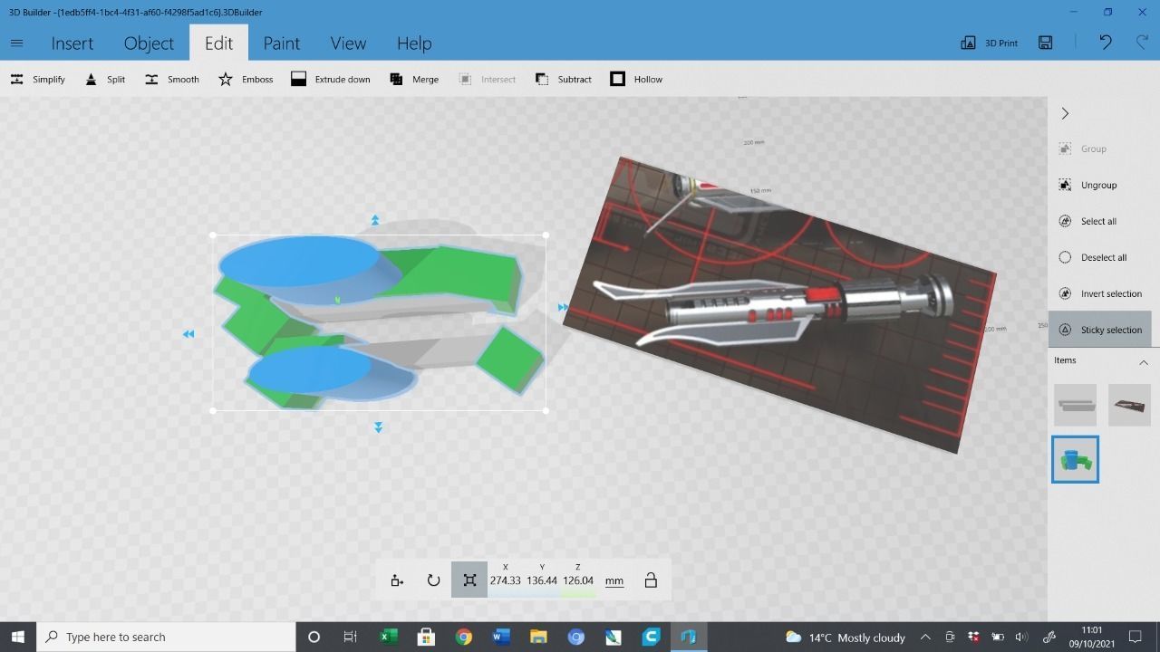This screenshot has height=652, width=1160.
Task: Open Microsoft Store from the taskbar
Action: click(x=426, y=637)
